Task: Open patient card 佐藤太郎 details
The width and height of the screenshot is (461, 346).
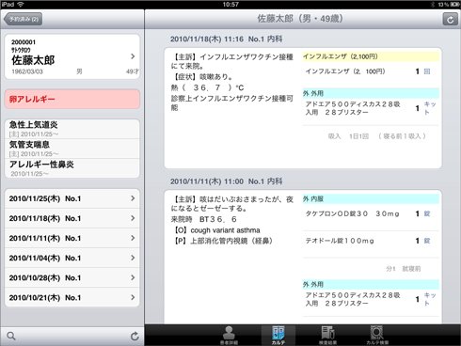Action: 72,56
